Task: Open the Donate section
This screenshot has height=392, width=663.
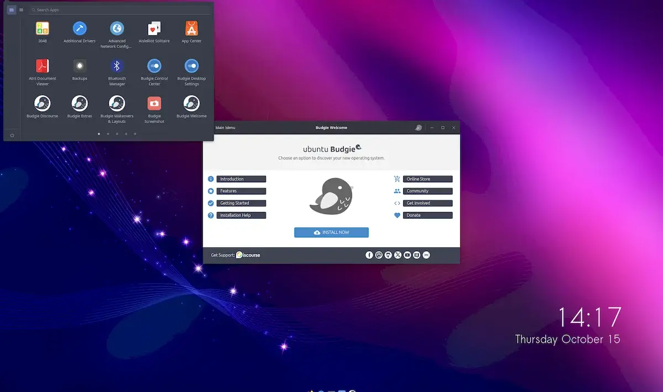Action: pyautogui.click(x=428, y=215)
